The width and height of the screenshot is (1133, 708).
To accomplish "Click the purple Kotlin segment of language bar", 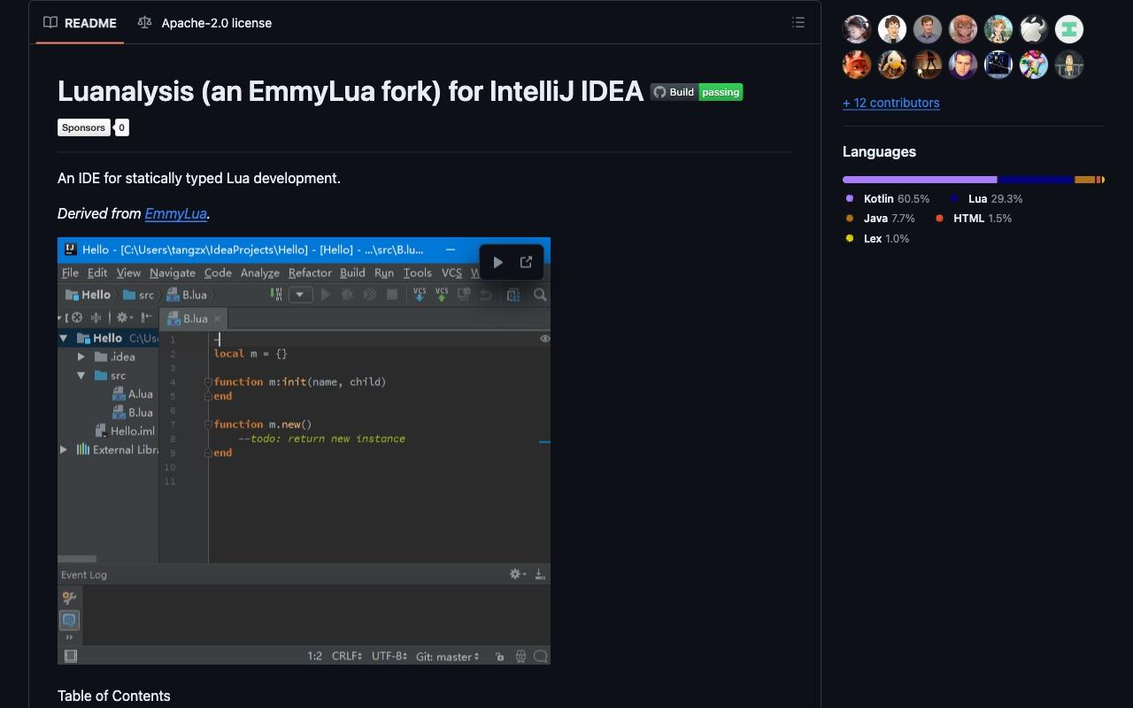I will click(920, 180).
